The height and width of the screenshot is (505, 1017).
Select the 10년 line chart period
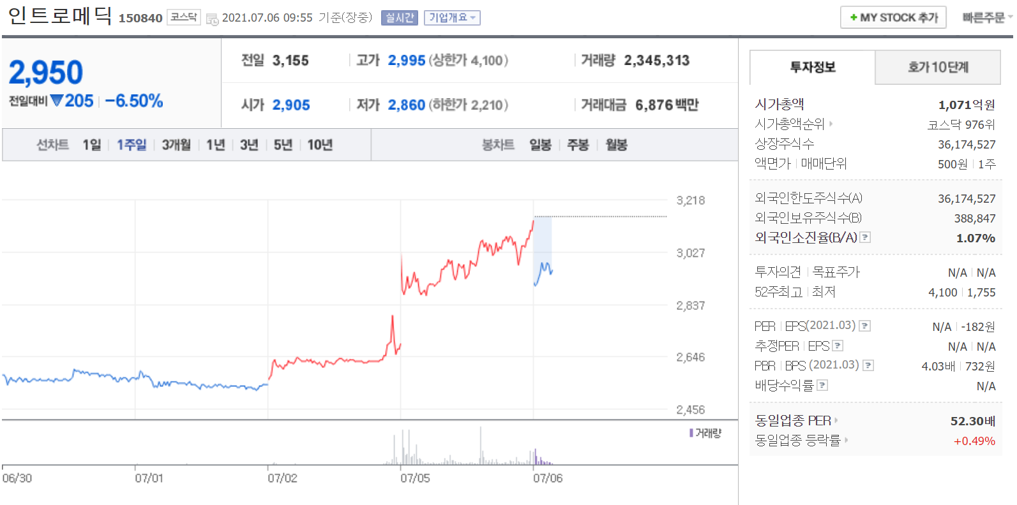pyautogui.click(x=320, y=145)
